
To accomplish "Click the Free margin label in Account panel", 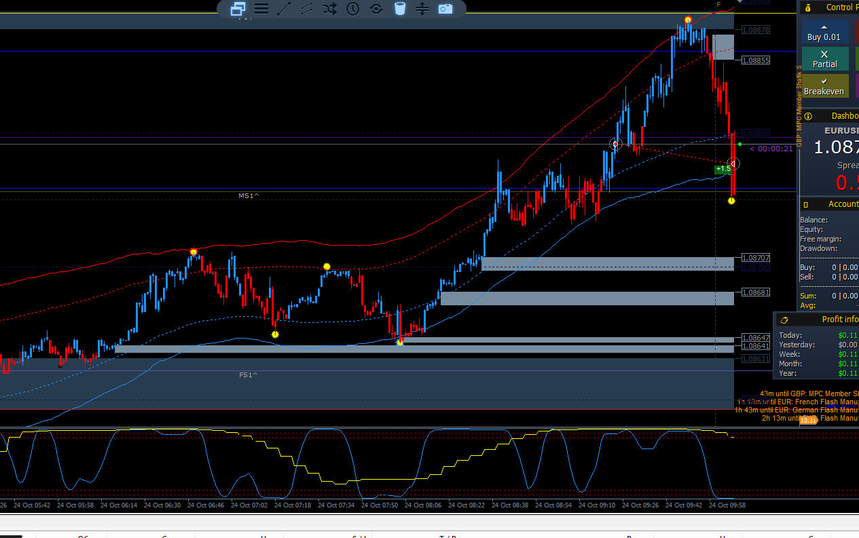I will tap(820, 239).
